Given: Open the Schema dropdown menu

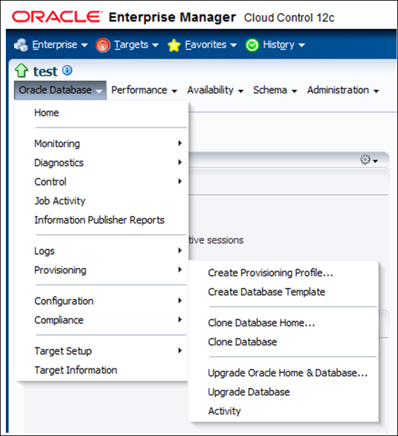Looking at the screenshot, I should click(275, 90).
